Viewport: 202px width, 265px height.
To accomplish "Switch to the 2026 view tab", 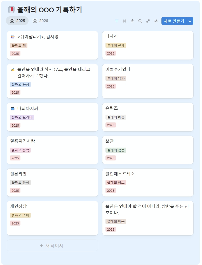I will (x=40, y=21).
